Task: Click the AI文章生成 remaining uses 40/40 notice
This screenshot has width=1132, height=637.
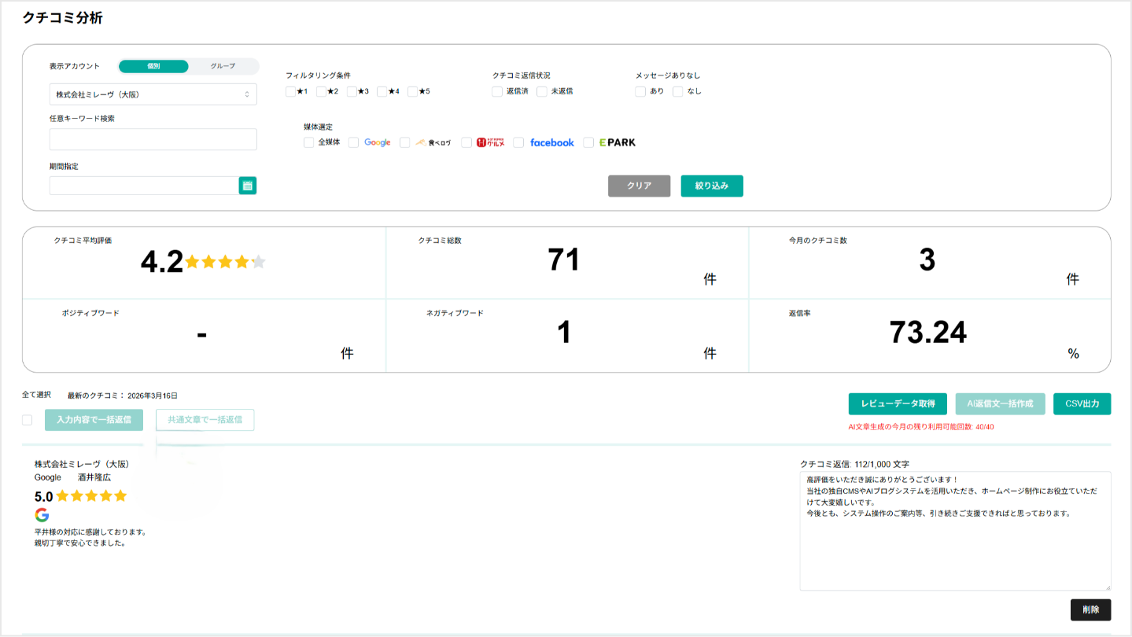Action: pyautogui.click(x=921, y=427)
